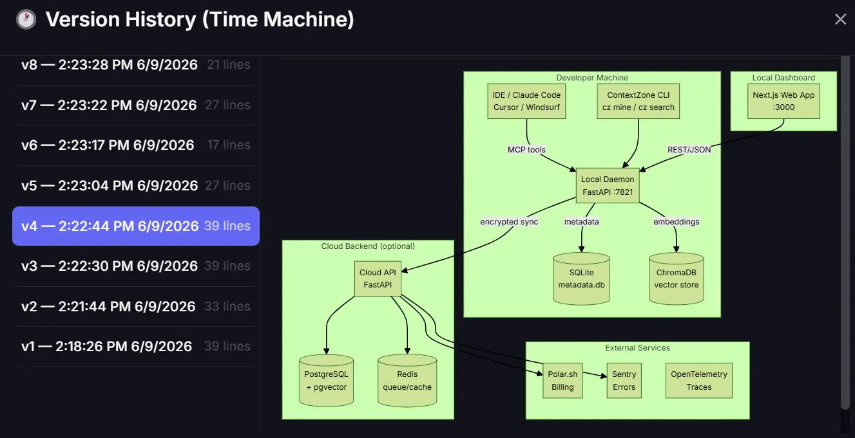This screenshot has width=855, height=438.
Task: Select the SQLite metadata.db cylinder
Action: coord(582,278)
